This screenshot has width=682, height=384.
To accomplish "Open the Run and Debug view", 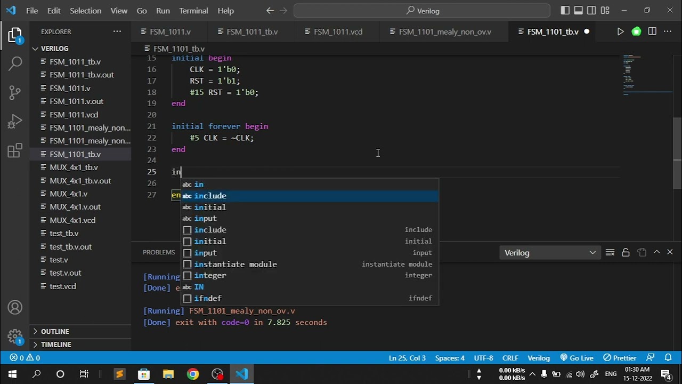I will click(x=15, y=122).
